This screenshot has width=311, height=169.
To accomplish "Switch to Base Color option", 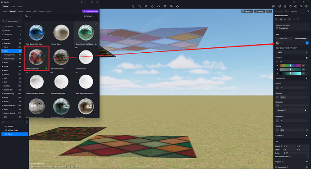I will 283,38.
